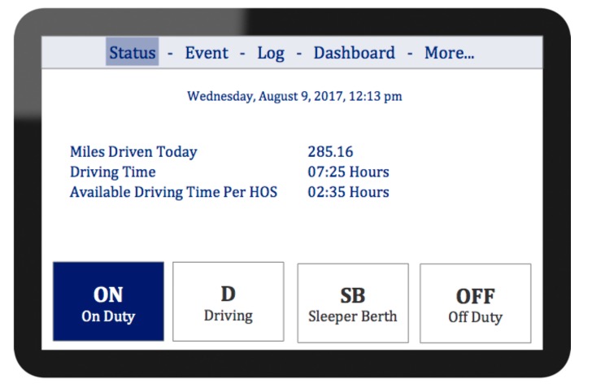Tap Available Driving Time Per HOS label
This screenshot has height=388, width=592.
[173, 193]
